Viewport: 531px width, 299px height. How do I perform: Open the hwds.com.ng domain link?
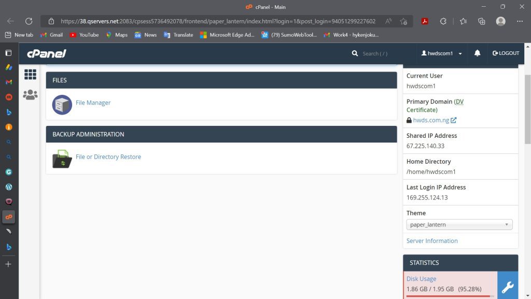[x=431, y=120]
